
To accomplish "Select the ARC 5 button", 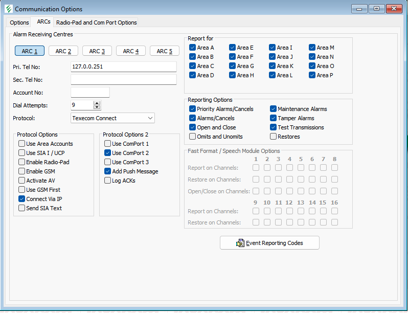I will pos(164,51).
